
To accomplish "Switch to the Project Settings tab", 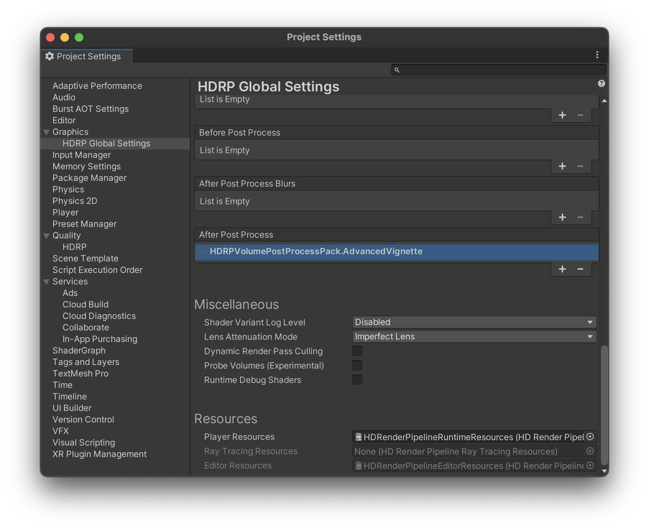I will pyautogui.click(x=87, y=56).
